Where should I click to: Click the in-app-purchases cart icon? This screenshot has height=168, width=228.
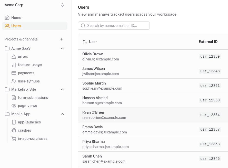(14, 138)
